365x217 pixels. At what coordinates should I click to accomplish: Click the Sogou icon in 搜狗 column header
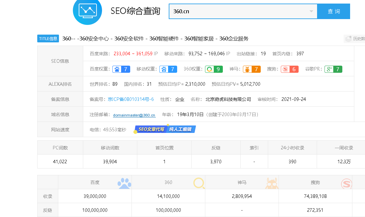coord(347,184)
